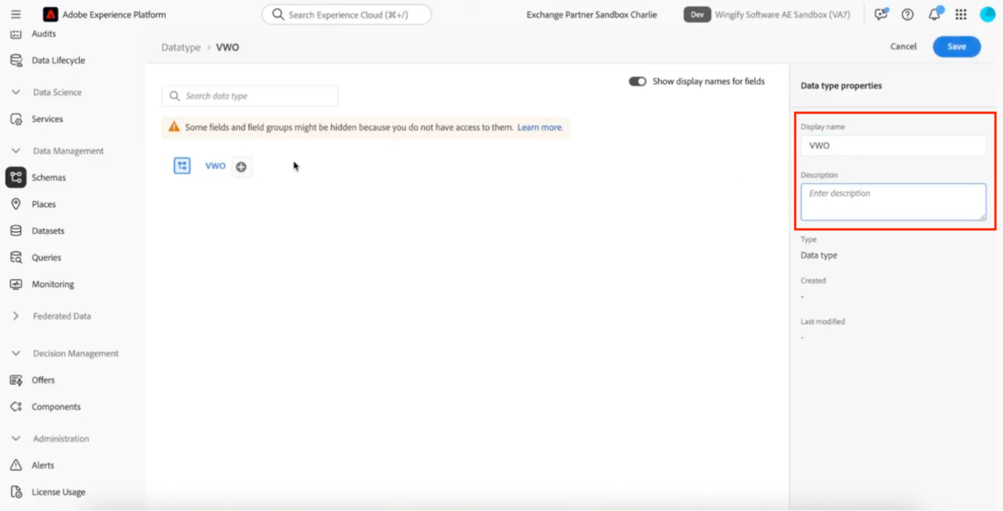Click the Alerts warning icon
Viewport: 1003px width, 511px height.
tap(16, 465)
